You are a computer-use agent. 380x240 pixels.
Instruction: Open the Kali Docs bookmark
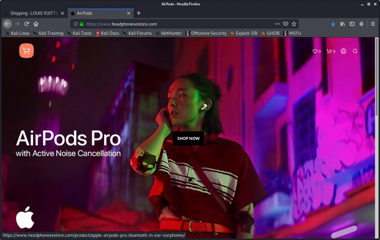(107, 33)
